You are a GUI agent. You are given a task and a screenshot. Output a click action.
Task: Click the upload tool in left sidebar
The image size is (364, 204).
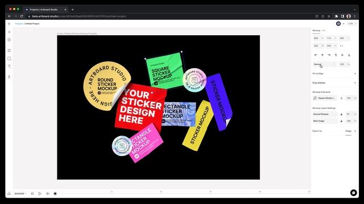click(x=9, y=77)
